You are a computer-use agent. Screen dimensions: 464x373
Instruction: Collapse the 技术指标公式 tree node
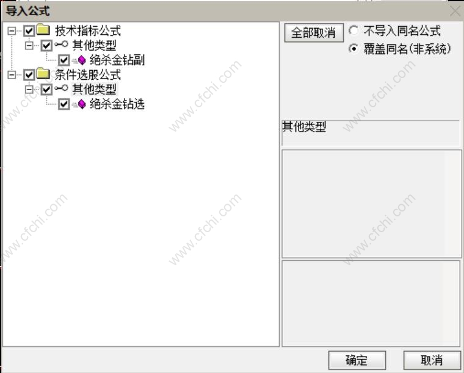12,30
